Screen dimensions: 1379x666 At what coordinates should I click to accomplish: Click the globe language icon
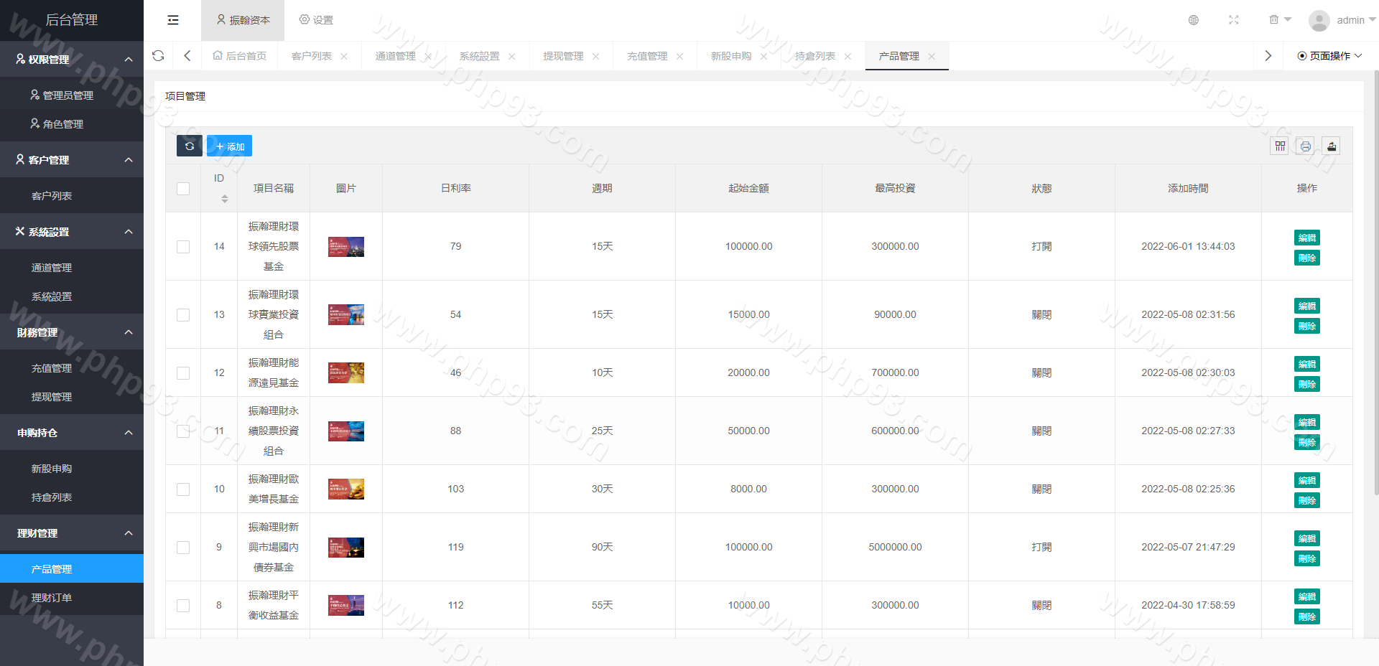(x=1194, y=20)
